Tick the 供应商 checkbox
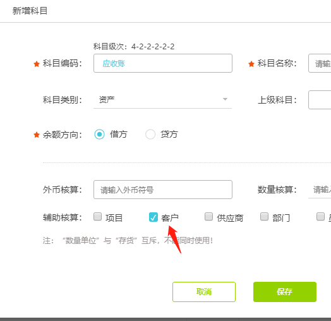 coord(208,217)
